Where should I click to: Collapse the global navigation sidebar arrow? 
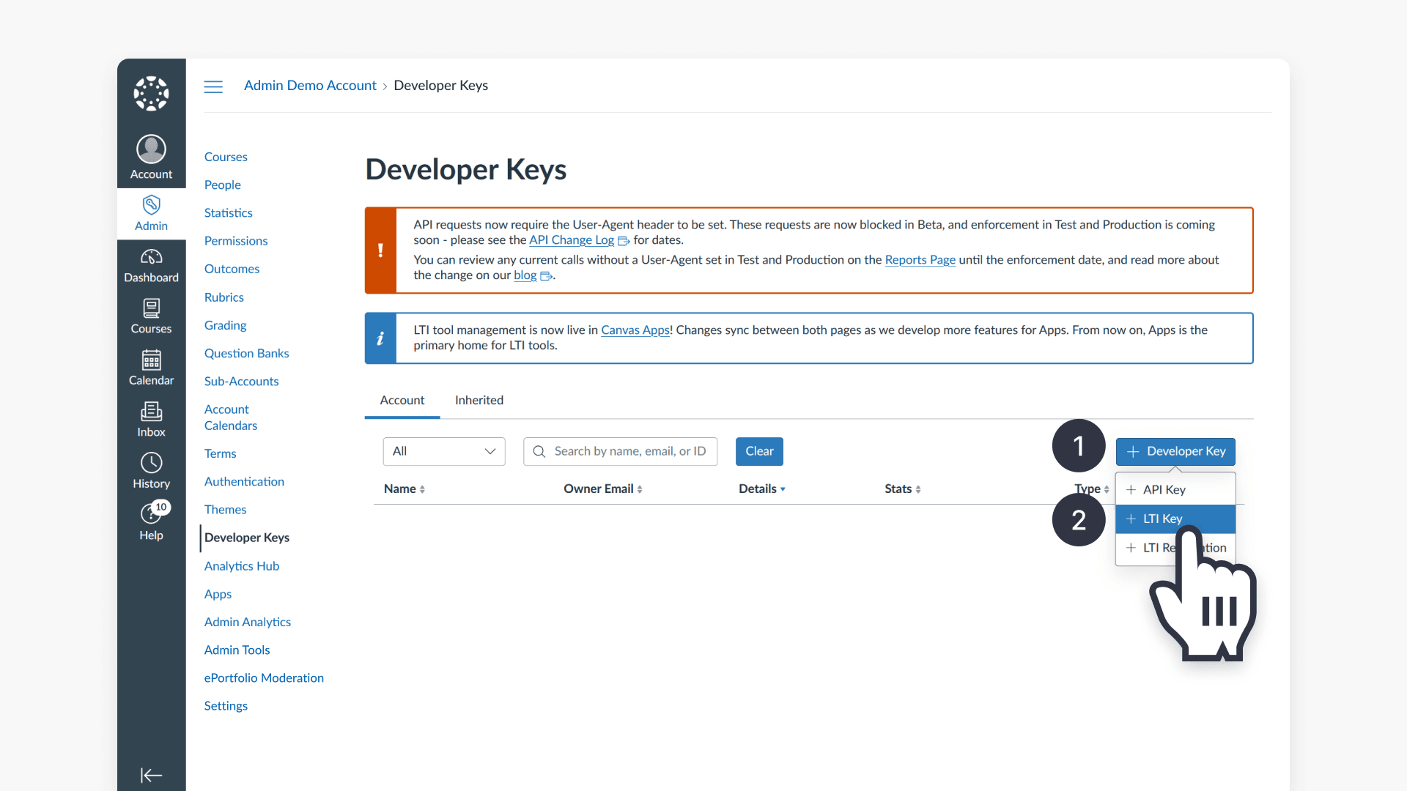coord(151,775)
